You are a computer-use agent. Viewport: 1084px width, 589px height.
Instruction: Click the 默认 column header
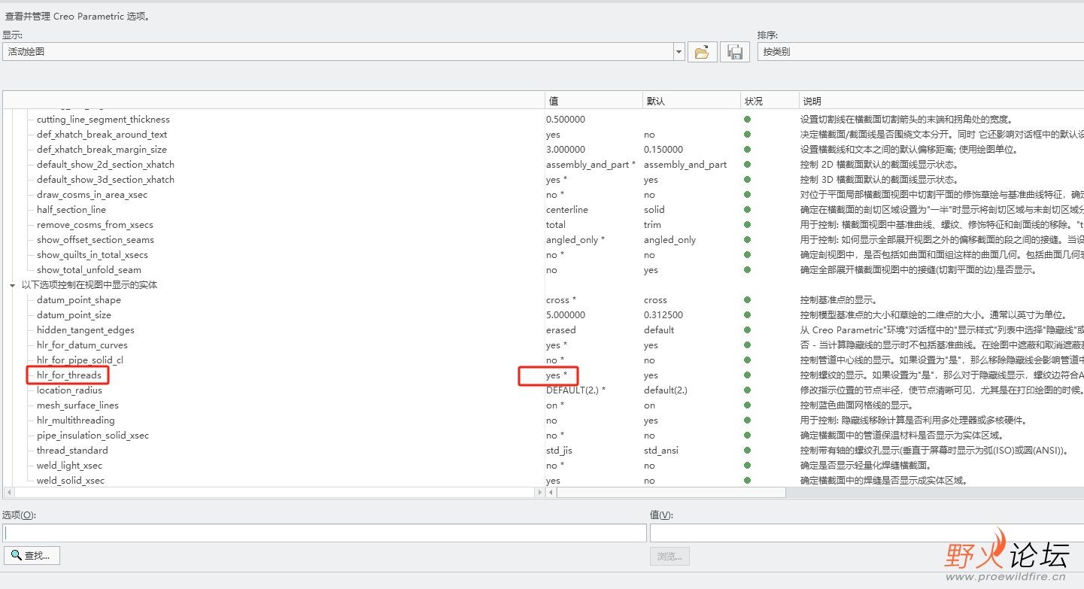tap(691, 101)
